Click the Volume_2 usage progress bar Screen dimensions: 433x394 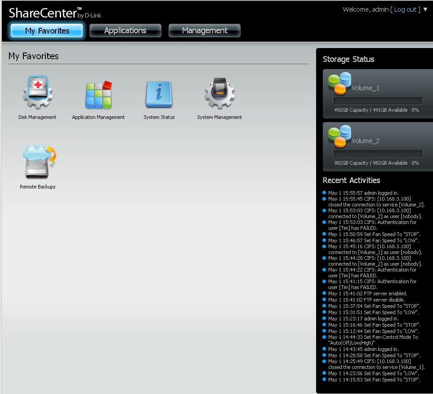[x=378, y=153]
